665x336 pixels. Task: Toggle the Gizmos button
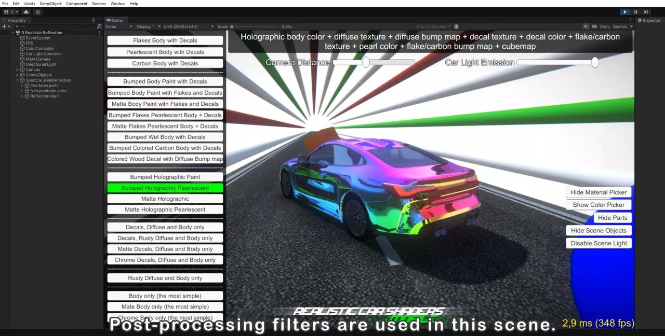click(x=620, y=26)
